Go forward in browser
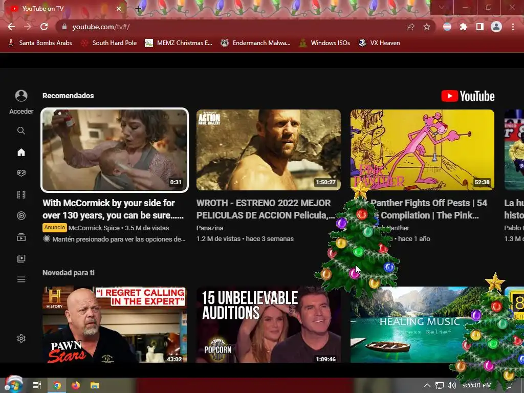The height and width of the screenshot is (393, 524). click(x=28, y=27)
